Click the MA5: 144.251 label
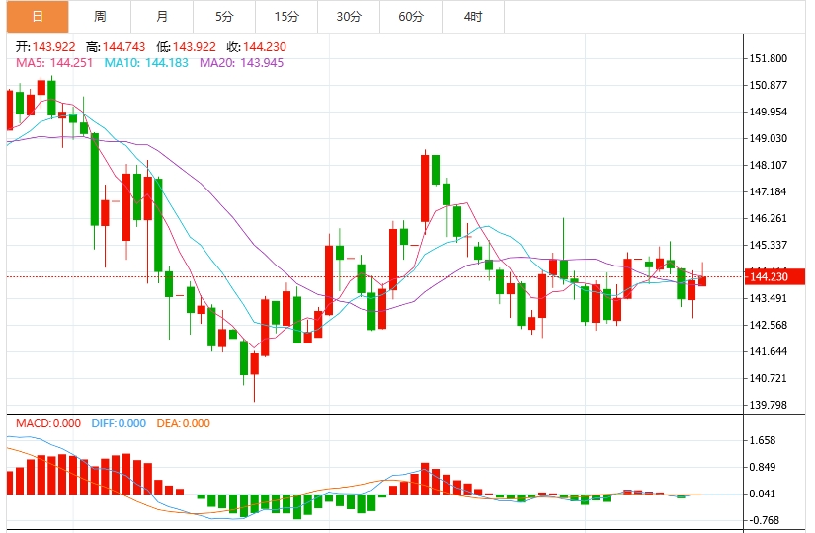815x533 pixels. 54,63
